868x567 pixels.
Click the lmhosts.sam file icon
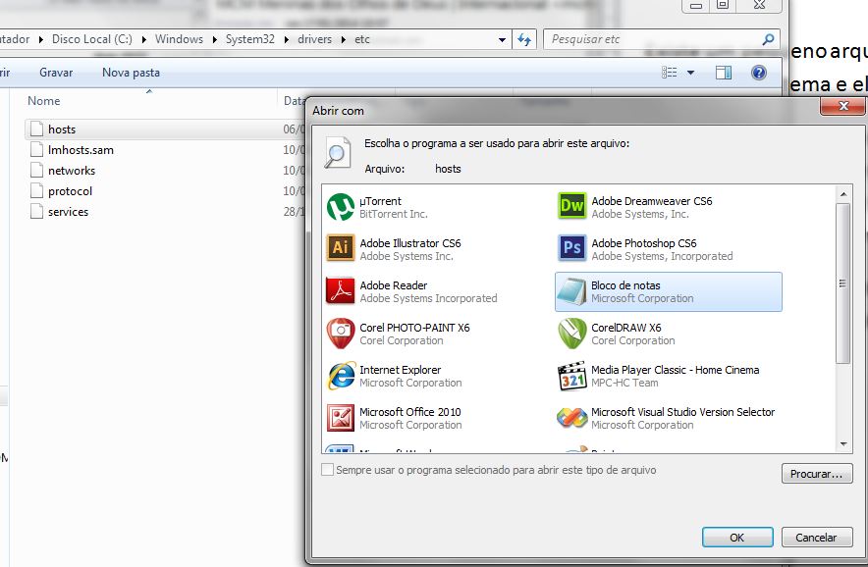click(x=36, y=149)
